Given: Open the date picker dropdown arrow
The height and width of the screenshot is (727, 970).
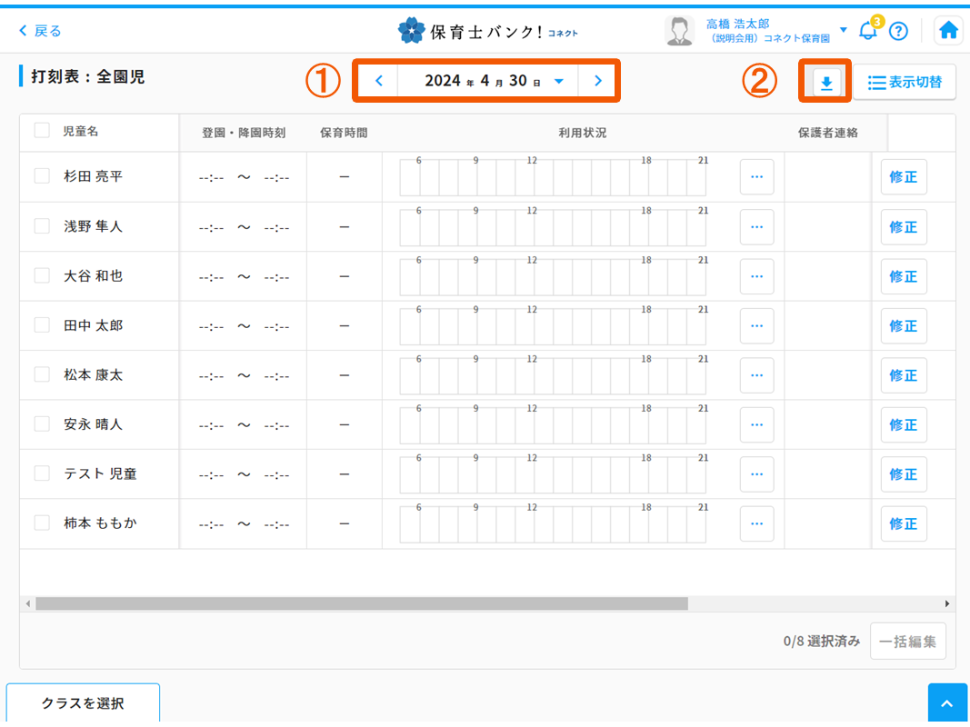Looking at the screenshot, I should coord(559,81).
